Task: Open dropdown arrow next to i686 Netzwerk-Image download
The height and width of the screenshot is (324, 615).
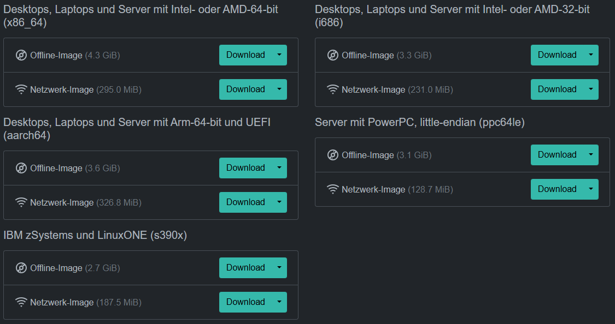Action: point(591,89)
